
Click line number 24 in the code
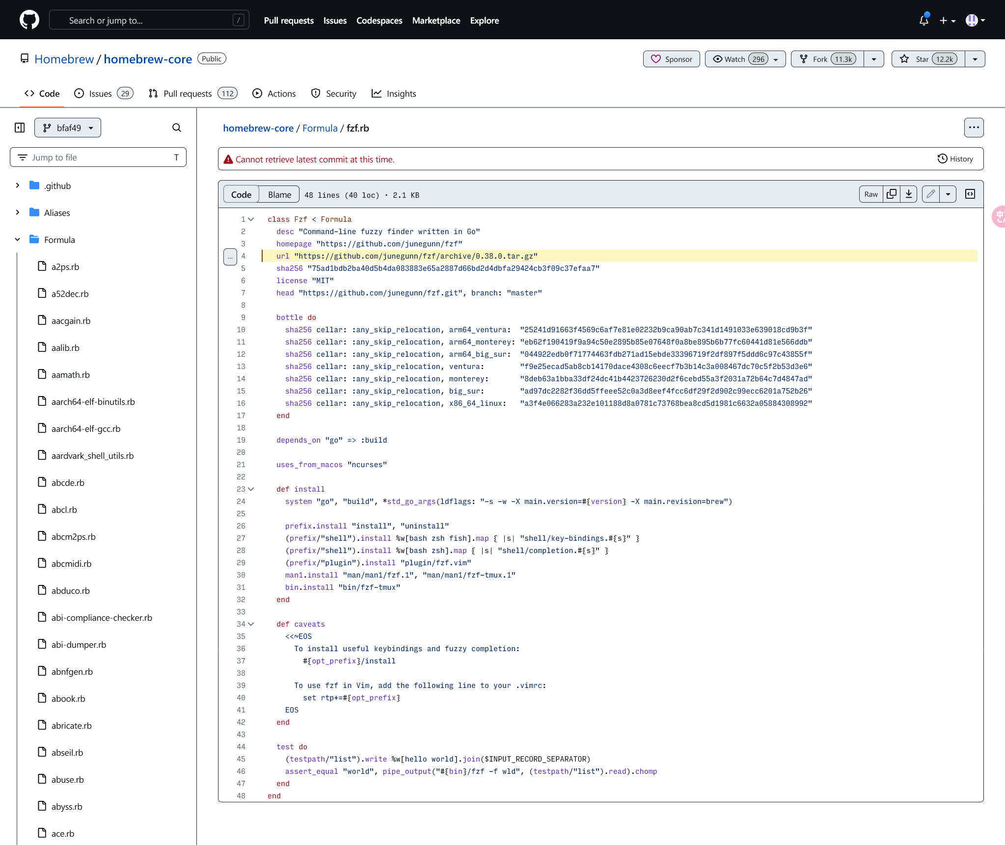click(241, 502)
